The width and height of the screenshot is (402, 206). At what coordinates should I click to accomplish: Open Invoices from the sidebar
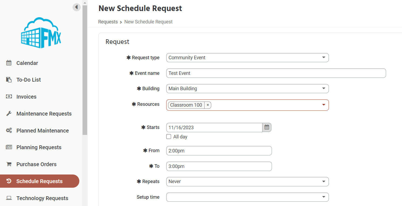(x=9, y=96)
